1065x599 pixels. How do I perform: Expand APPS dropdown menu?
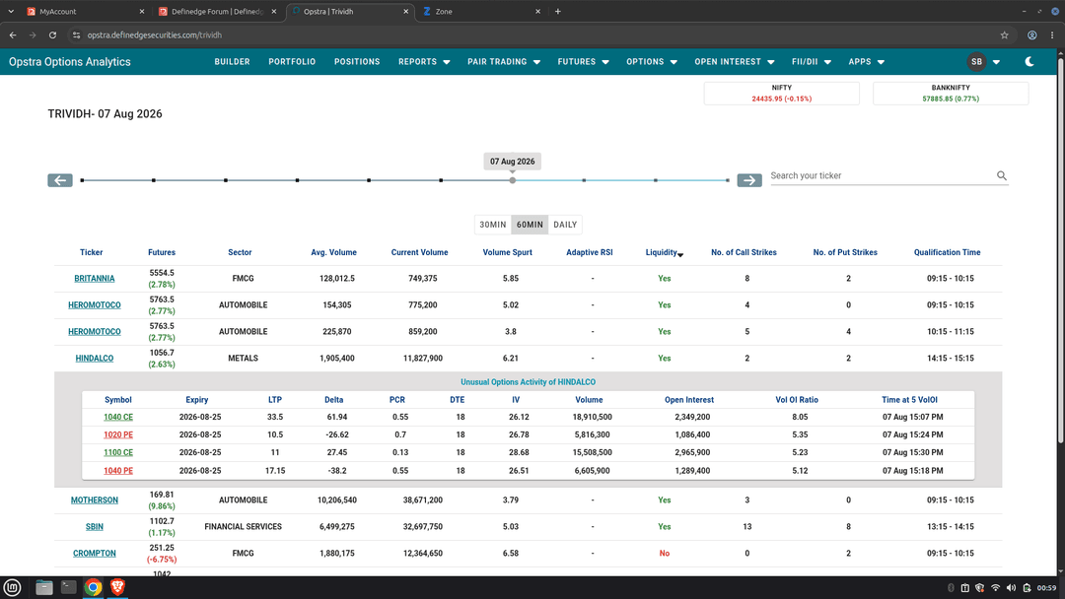(866, 62)
